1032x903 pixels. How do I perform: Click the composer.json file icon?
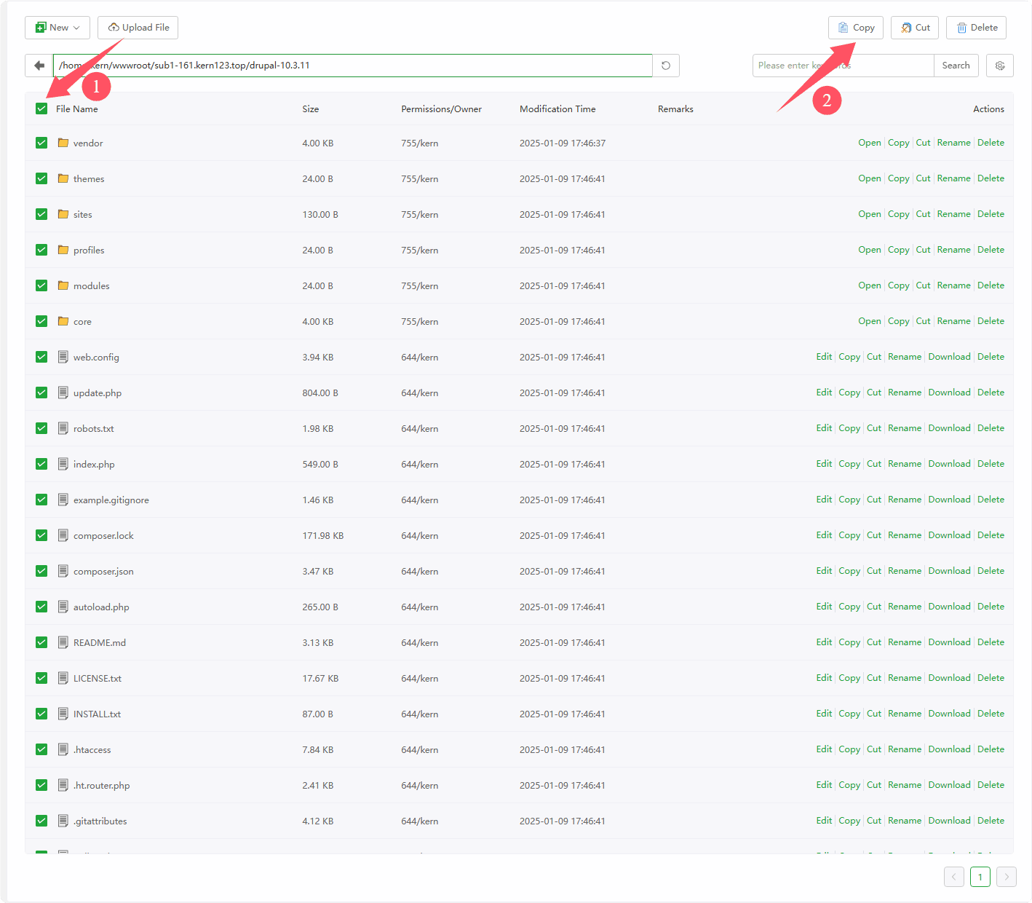[x=63, y=571]
